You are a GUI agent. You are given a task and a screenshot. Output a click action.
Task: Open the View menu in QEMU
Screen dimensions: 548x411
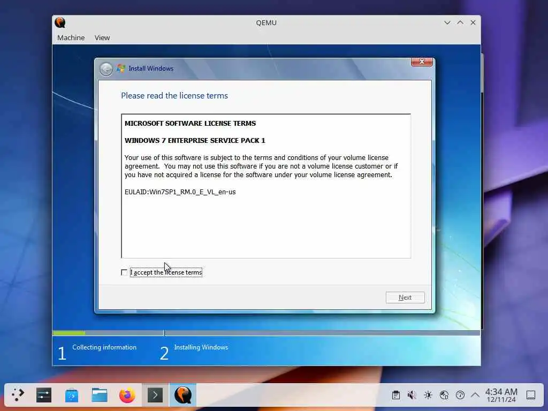102,38
